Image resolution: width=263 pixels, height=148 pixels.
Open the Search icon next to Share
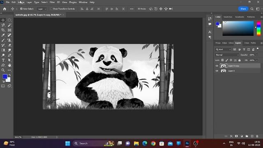click(252, 9)
